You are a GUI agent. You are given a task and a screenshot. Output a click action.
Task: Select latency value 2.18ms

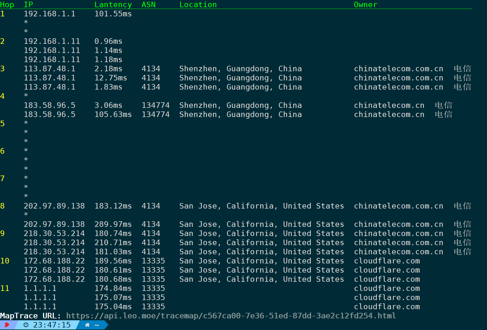pos(108,69)
